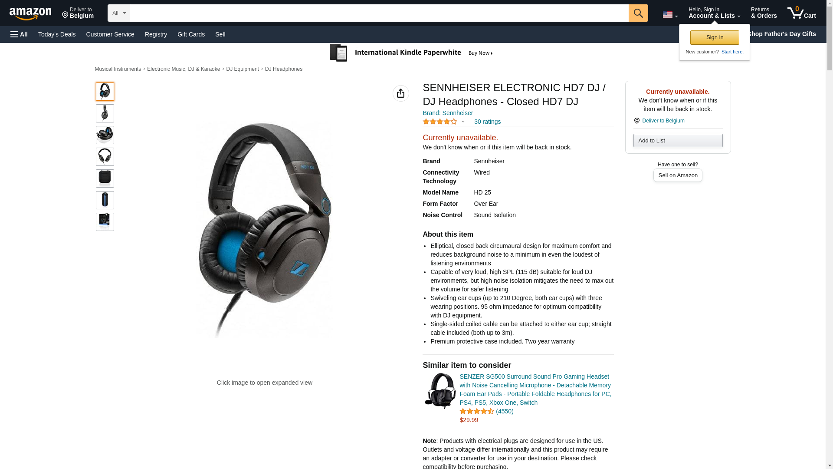Click the Brand: Sennheiser link

pos(448,113)
